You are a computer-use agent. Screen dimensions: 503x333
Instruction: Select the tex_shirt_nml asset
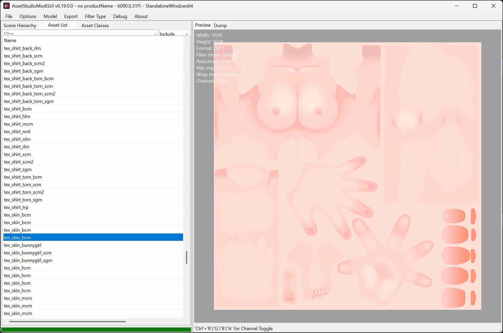pos(93,131)
